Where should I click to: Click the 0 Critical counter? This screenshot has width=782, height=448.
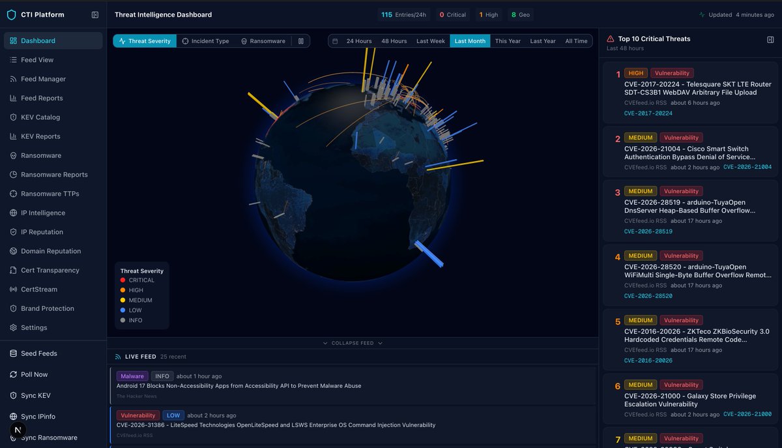point(453,14)
